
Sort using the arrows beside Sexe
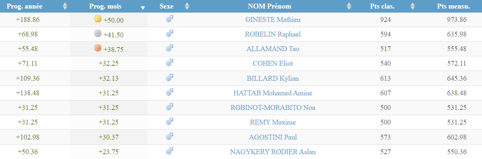(x=187, y=6)
